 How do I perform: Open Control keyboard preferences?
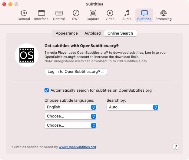point(59,15)
